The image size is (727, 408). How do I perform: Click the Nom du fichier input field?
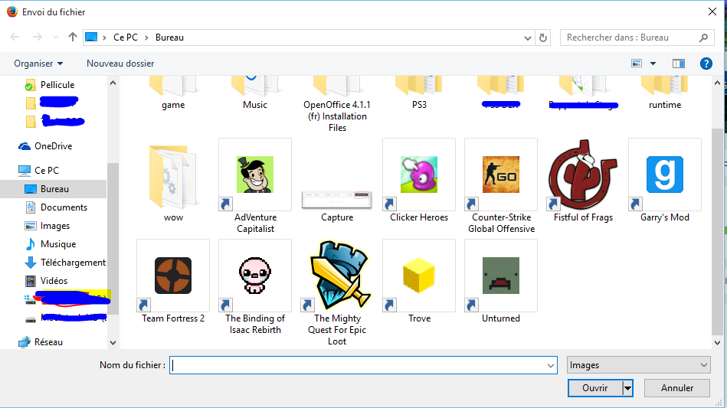(363, 365)
